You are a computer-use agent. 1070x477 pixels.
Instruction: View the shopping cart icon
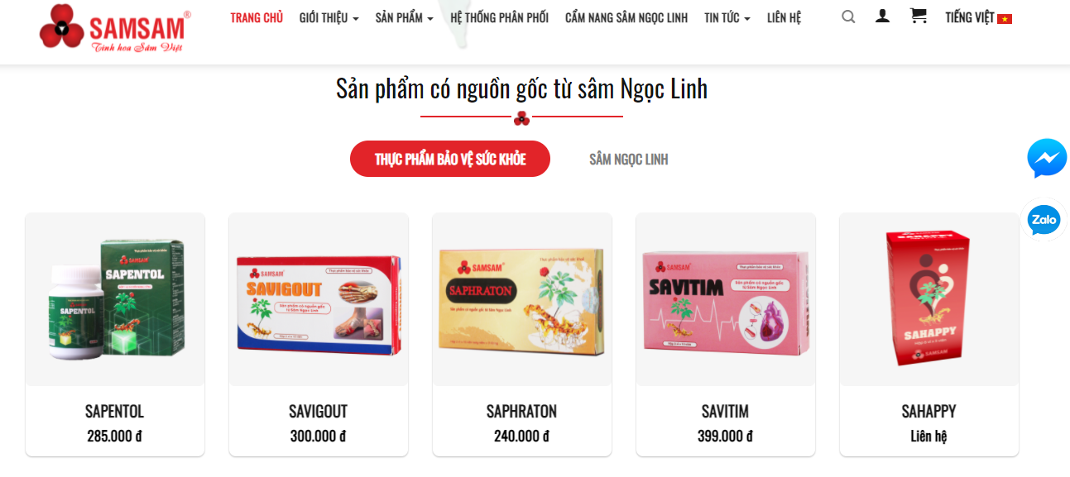[918, 16]
